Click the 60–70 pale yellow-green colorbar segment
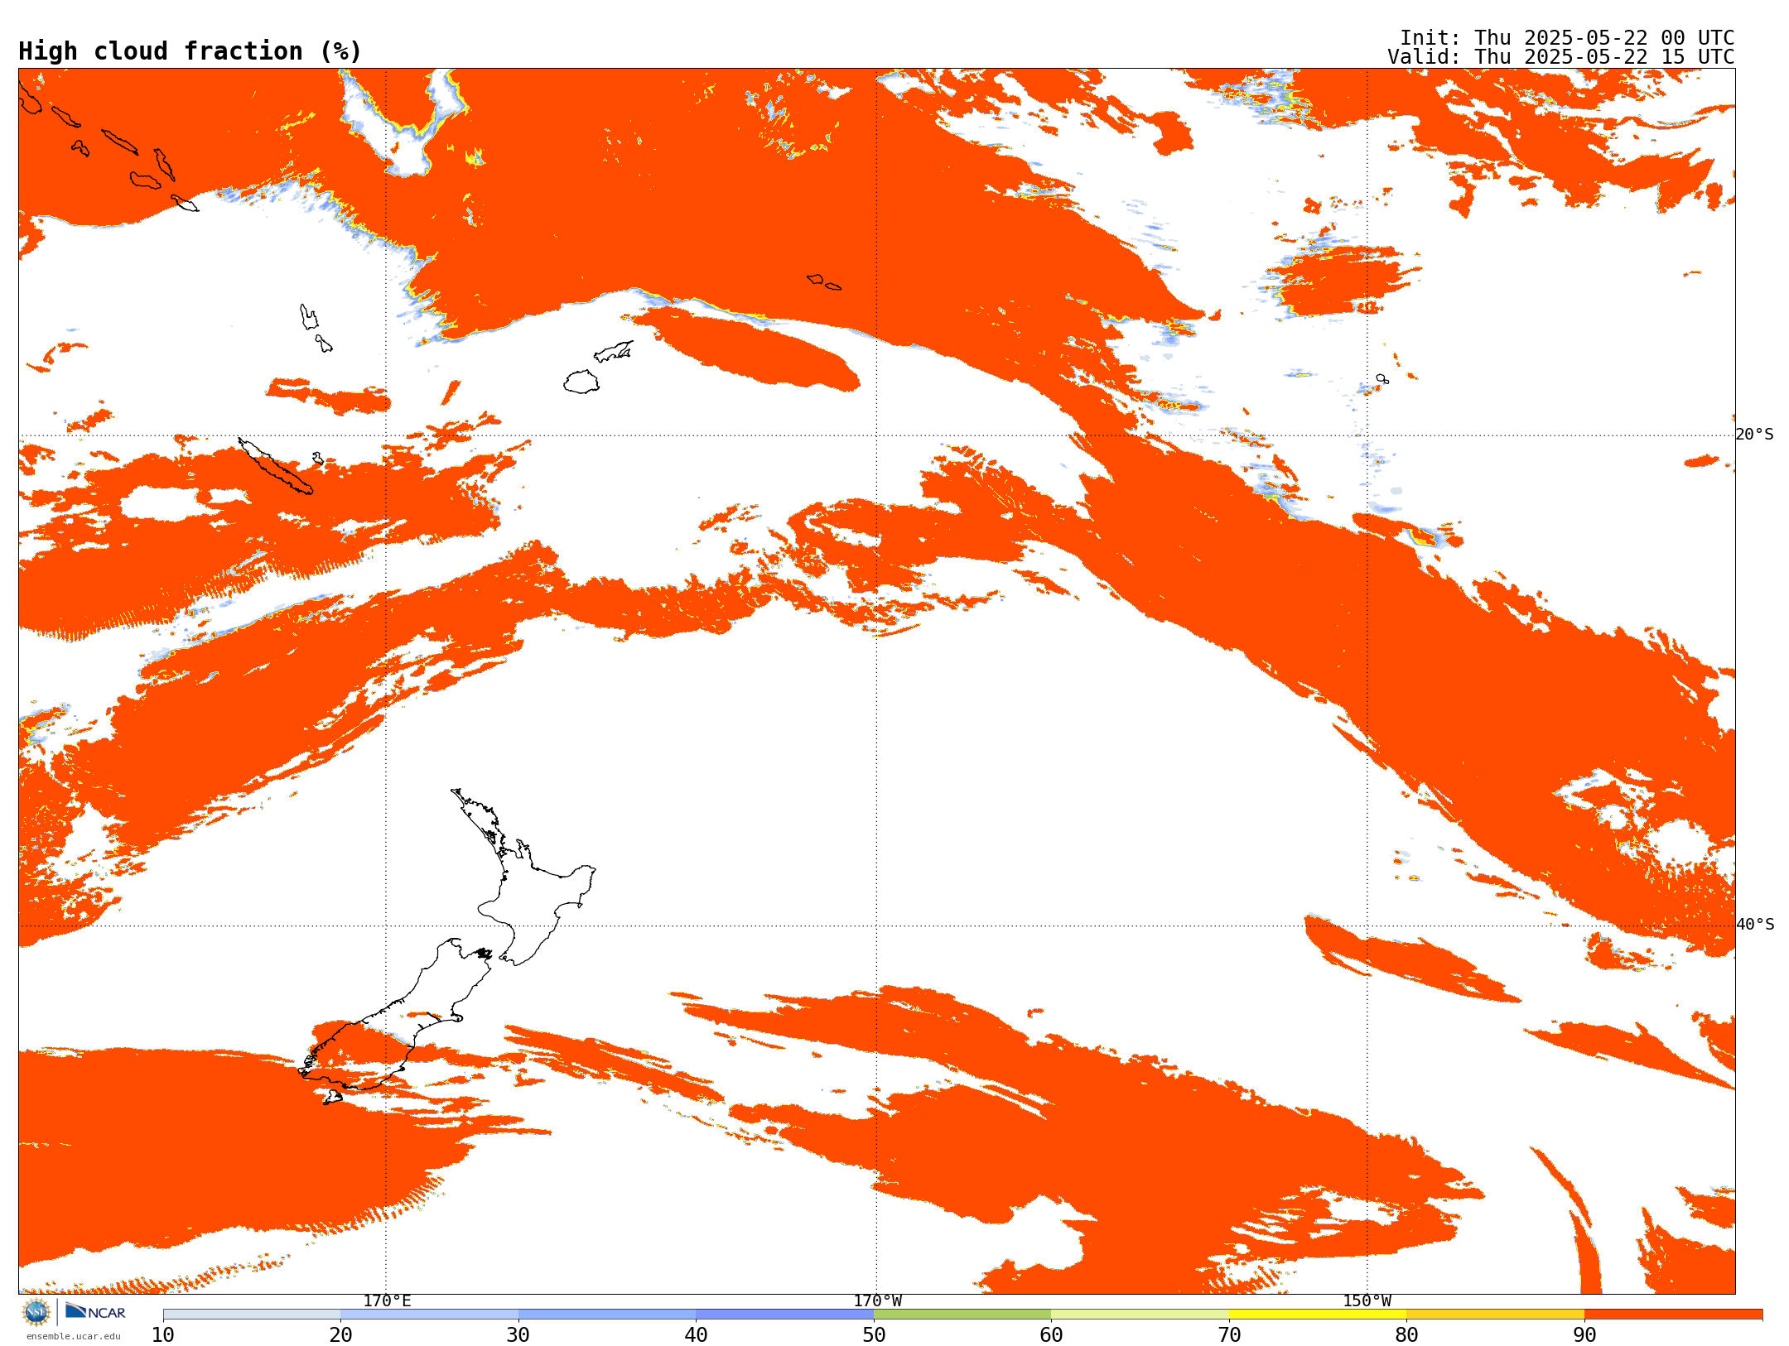The height and width of the screenshot is (1346, 1789). point(1140,1315)
